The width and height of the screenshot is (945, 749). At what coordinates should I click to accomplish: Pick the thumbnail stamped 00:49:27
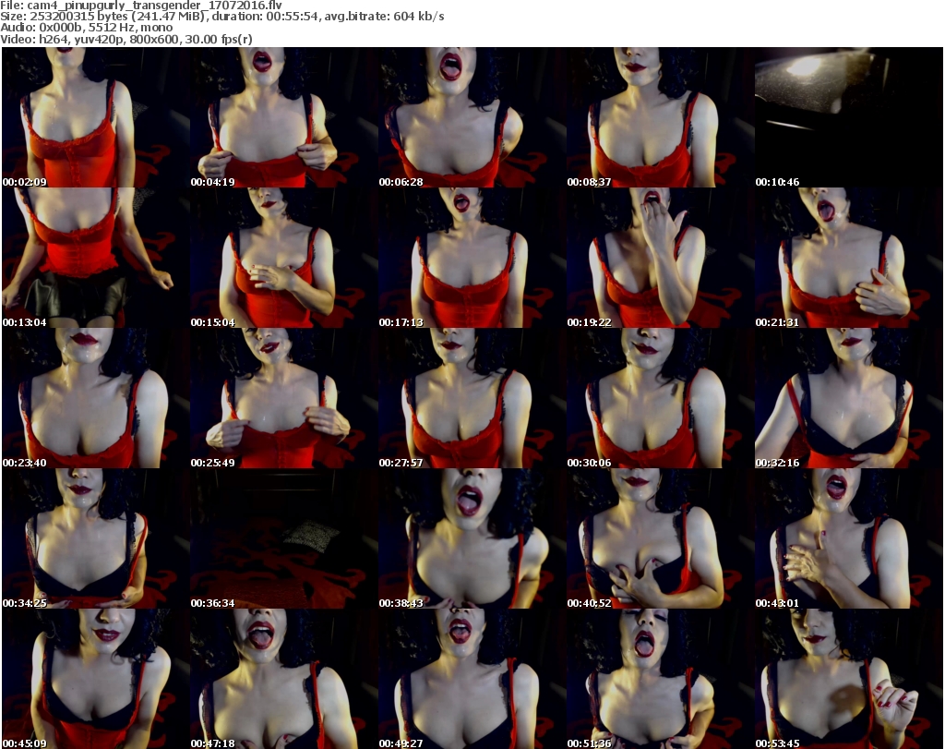click(472, 679)
